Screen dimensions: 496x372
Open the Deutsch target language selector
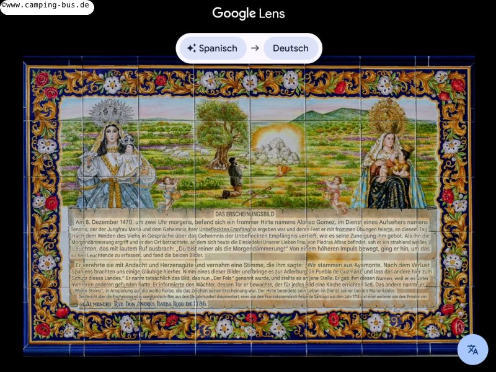click(x=290, y=48)
